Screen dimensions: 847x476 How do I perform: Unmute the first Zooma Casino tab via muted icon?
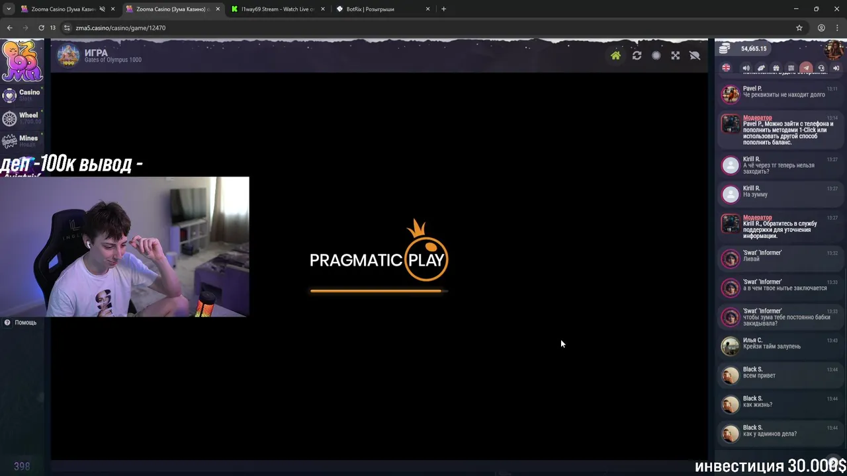pos(102,9)
